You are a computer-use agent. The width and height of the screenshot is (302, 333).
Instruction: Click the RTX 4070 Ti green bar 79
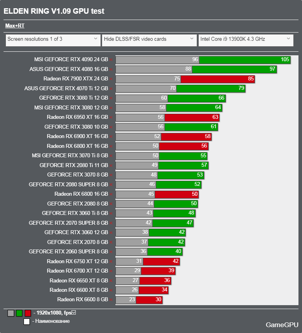[x=211, y=89]
